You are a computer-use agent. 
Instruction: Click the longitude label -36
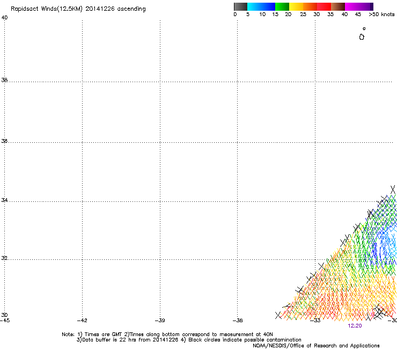click(238, 321)
